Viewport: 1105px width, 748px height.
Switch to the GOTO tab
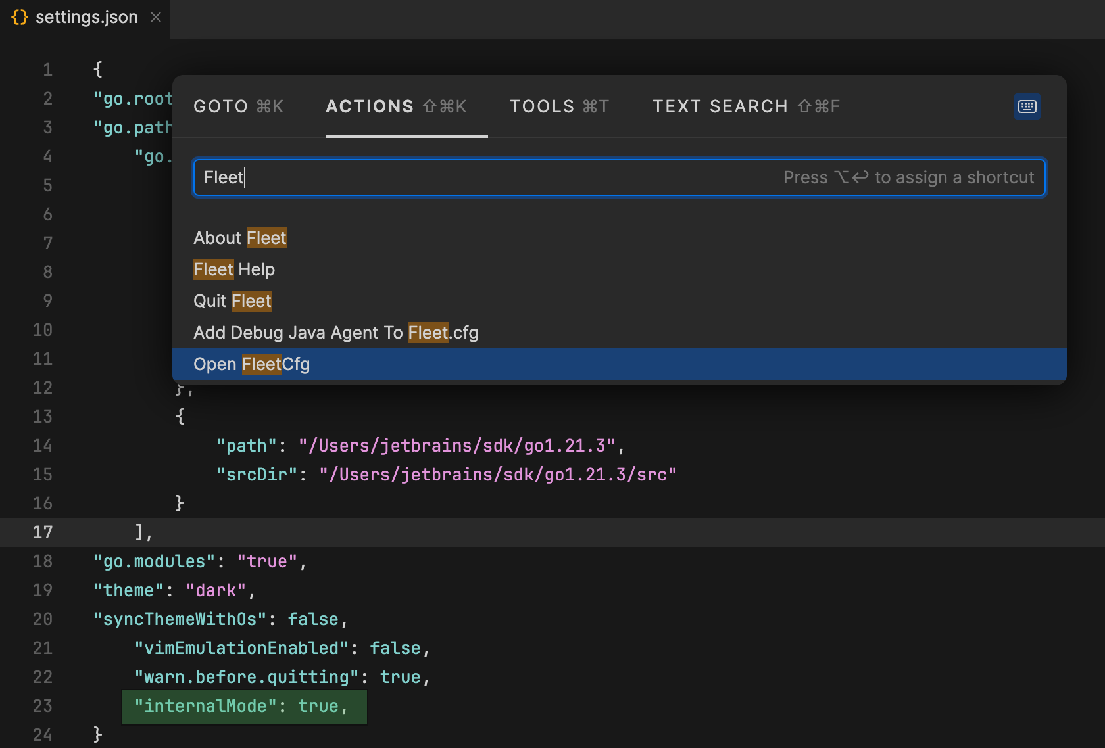[x=220, y=106]
